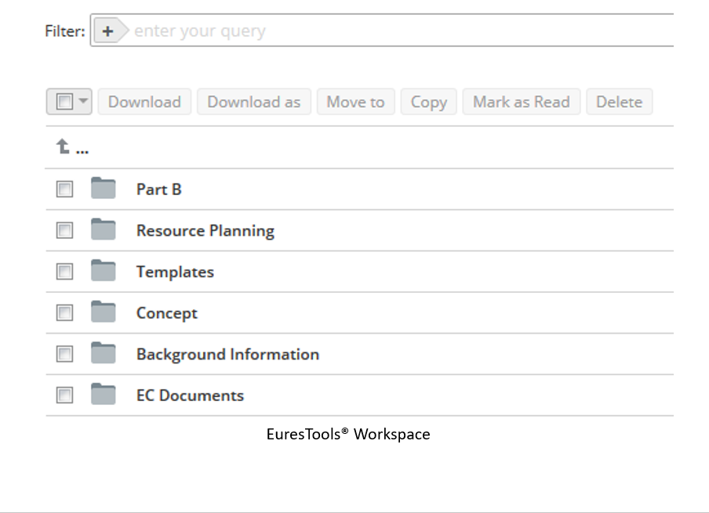Open the Download as options
Viewport: 709px width, 513px height.
click(253, 102)
